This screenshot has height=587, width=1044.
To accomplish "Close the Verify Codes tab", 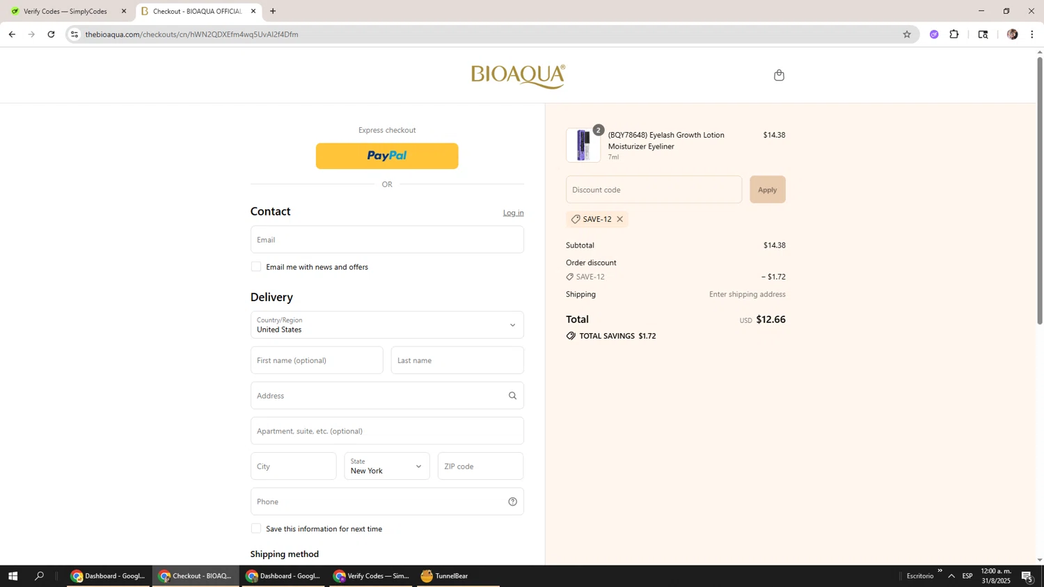I will pos(124,11).
